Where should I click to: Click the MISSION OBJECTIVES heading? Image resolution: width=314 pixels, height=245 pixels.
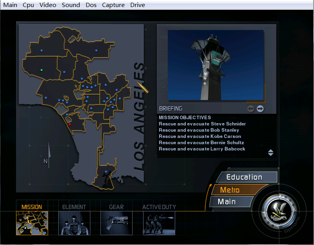[185, 118]
